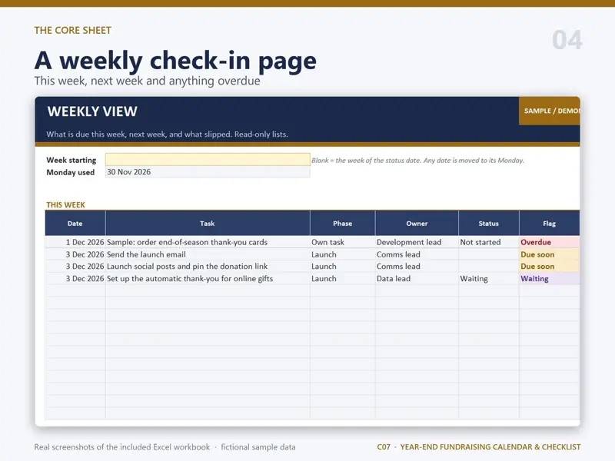Select the 'Data lead' owner cell
Image resolution: width=615 pixels, height=461 pixels.
pyautogui.click(x=417, y=279)
